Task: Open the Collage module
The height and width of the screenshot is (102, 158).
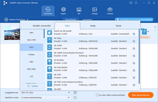Action: coord(95,11)
